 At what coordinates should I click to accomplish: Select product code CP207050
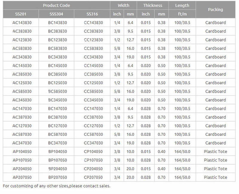coord(93,177)
